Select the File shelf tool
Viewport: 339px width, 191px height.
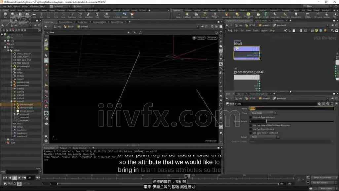tap(132, 15)
